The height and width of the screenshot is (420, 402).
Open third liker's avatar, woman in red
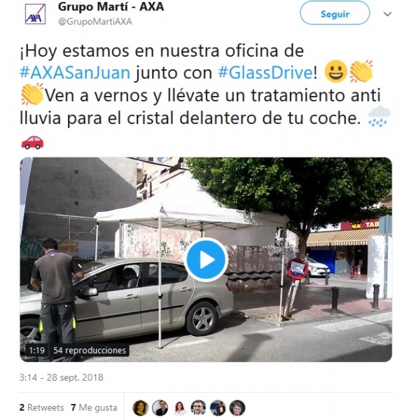click(x=179, y=407)
